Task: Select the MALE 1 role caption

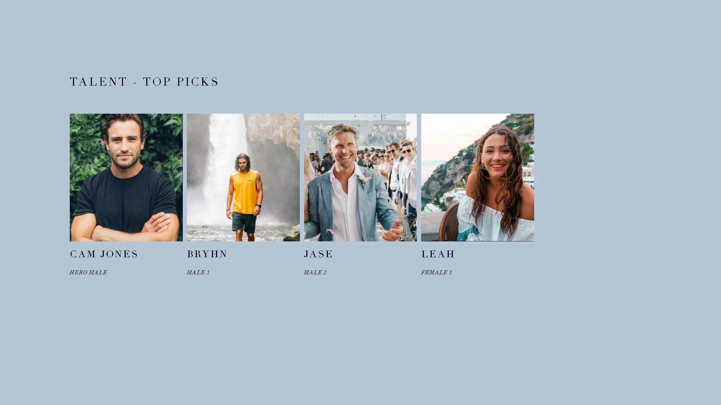Action: 198,272
